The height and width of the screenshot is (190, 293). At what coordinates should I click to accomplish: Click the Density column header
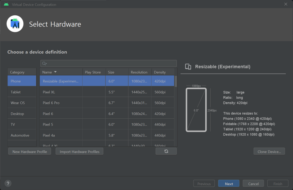163,72
